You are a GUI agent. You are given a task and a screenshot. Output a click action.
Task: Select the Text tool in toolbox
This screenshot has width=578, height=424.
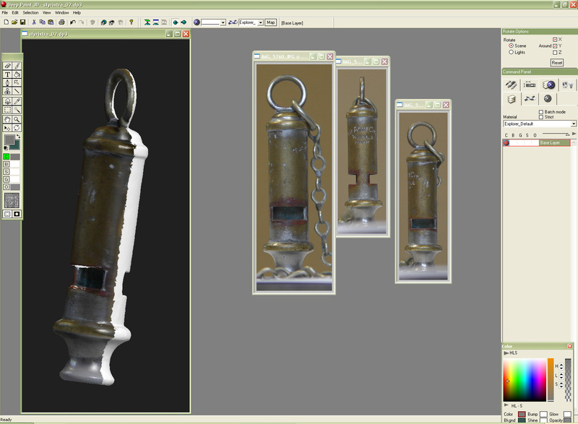[8, 74]
